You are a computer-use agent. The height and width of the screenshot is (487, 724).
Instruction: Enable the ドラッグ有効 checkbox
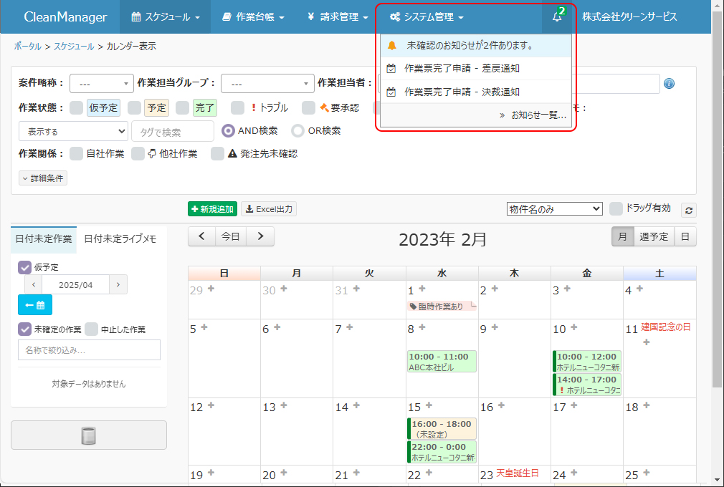click(615, 208)
